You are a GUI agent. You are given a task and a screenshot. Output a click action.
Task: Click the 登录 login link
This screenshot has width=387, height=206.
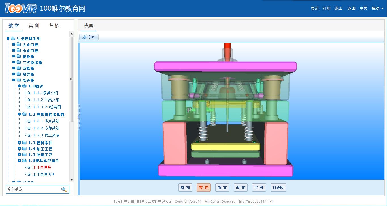click(314, 8)
